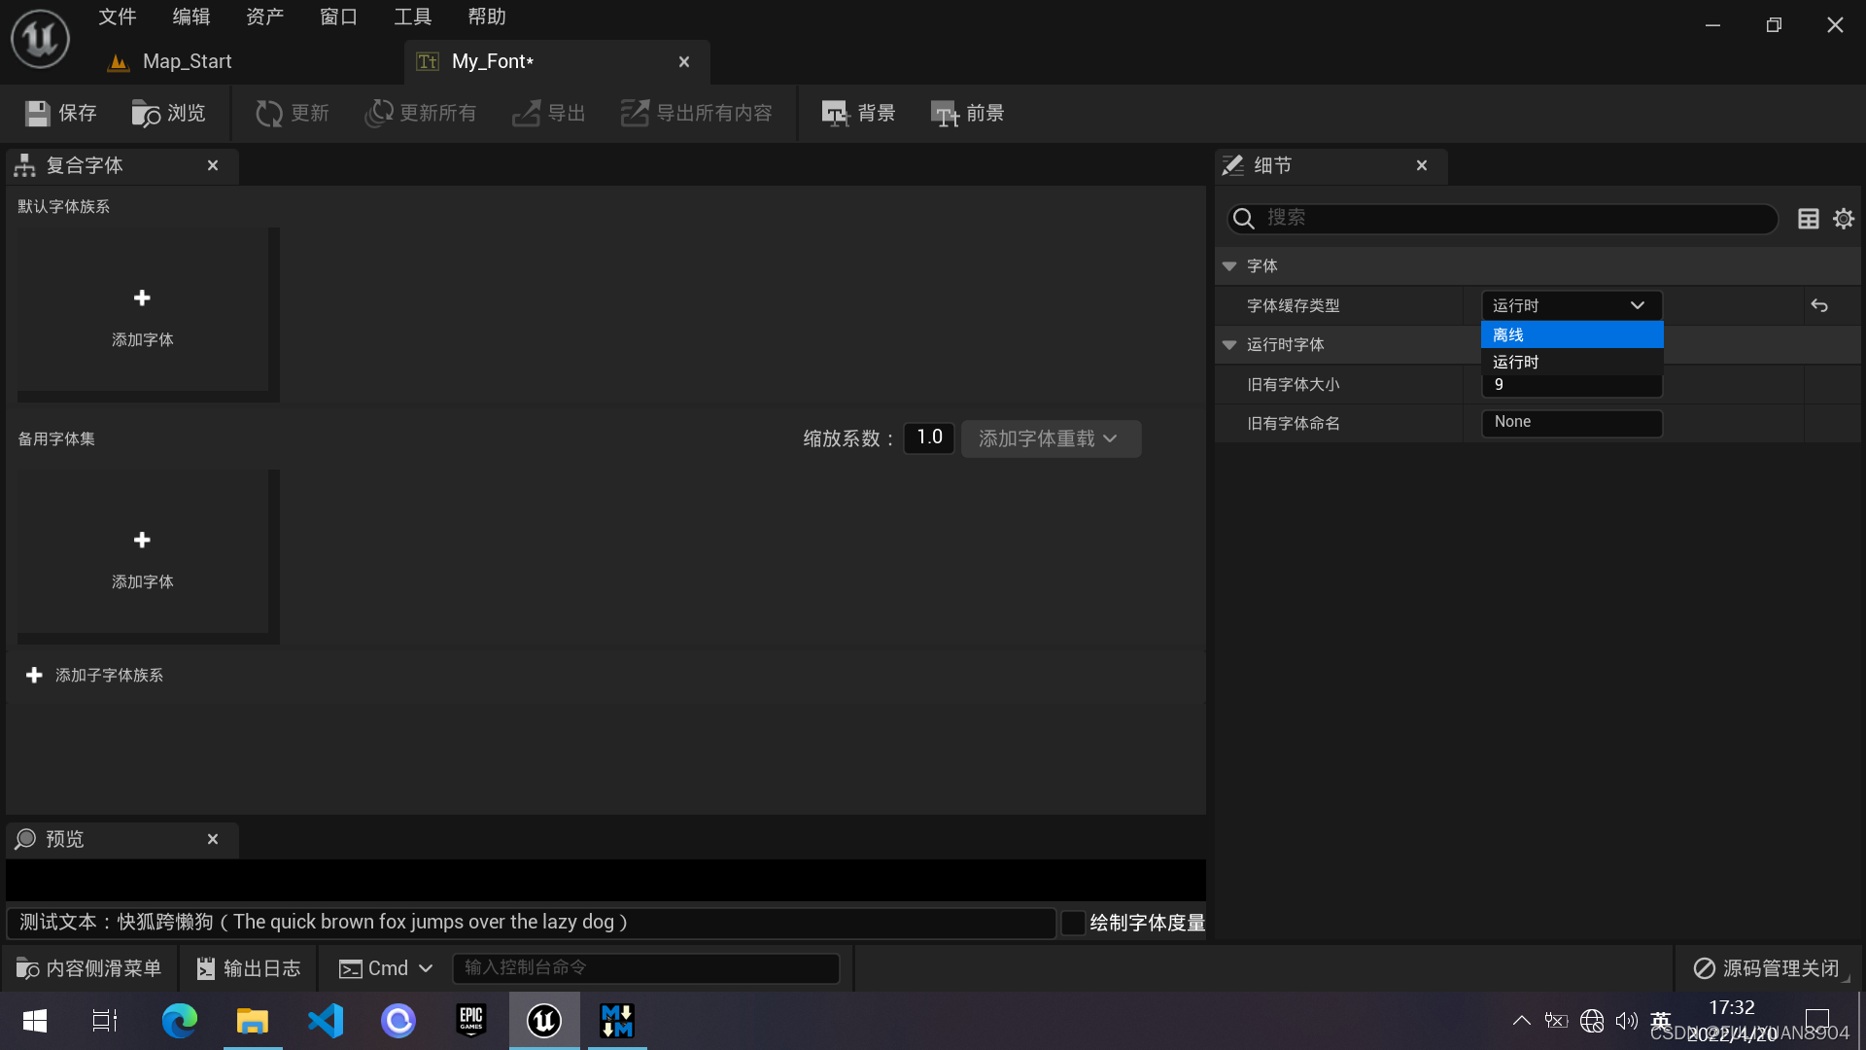1866x1050 pixels.
Task: Click the Background color toolbar icon
Action: (x=835, y=114)
